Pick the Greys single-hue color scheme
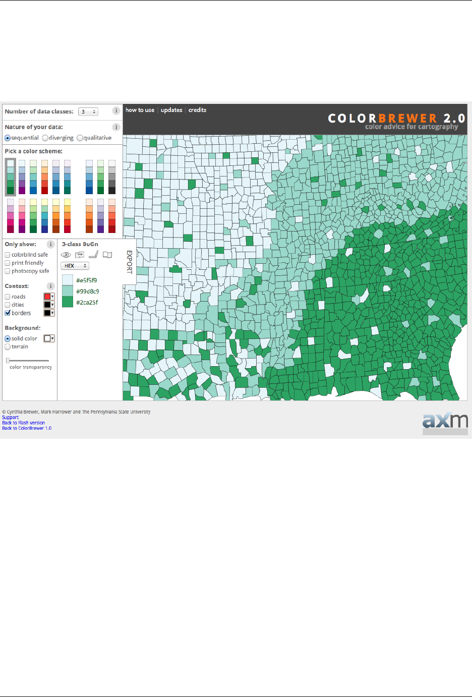 [x=112, y=177]
